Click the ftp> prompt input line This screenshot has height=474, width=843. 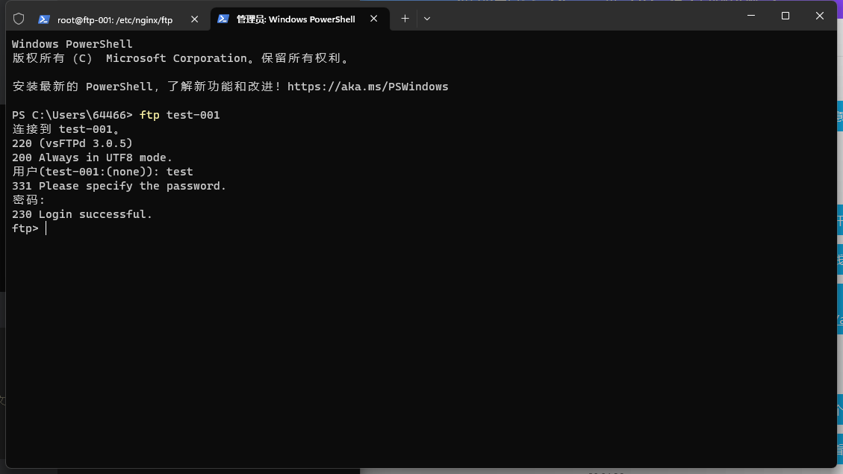pyautogui.click(x=29, y=228)
